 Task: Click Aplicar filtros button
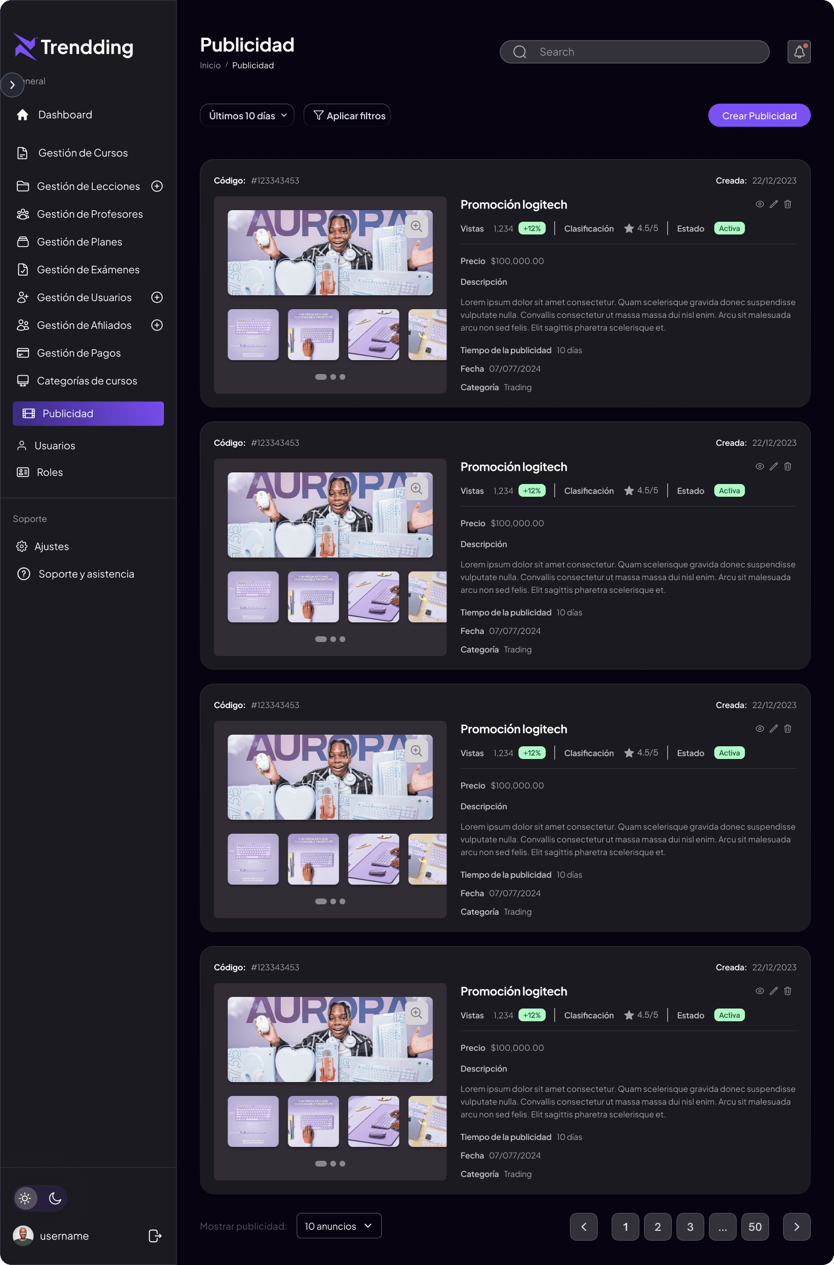click(x=347, y=116)
